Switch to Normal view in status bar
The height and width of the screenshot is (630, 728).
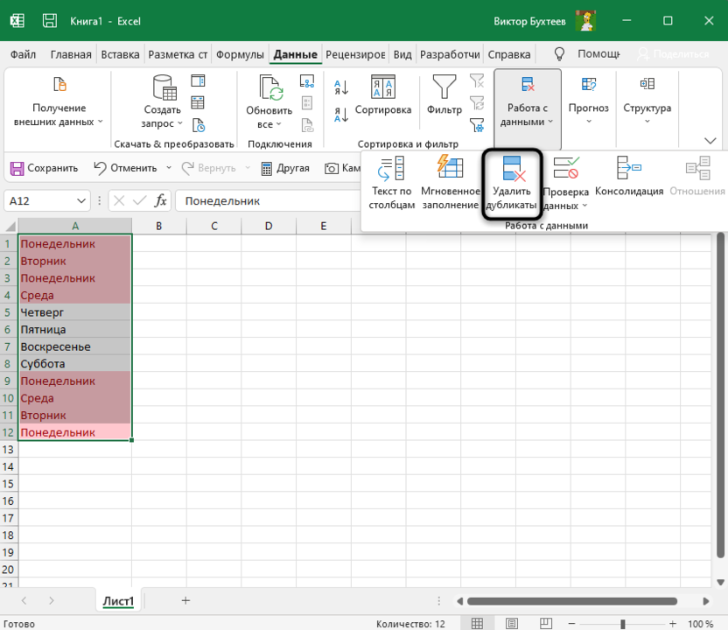[x=477, y=623]
